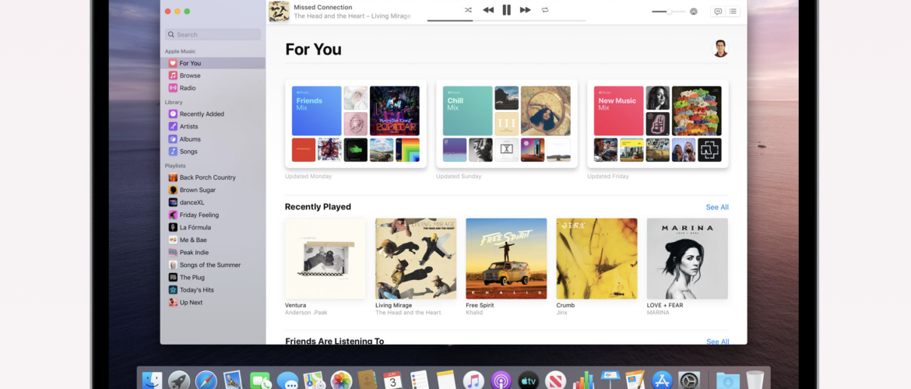911x389 pixels.
Task: Click Missed Connection album artwork thumbnail
Action: pyautogui.click(x=279, y=12)
